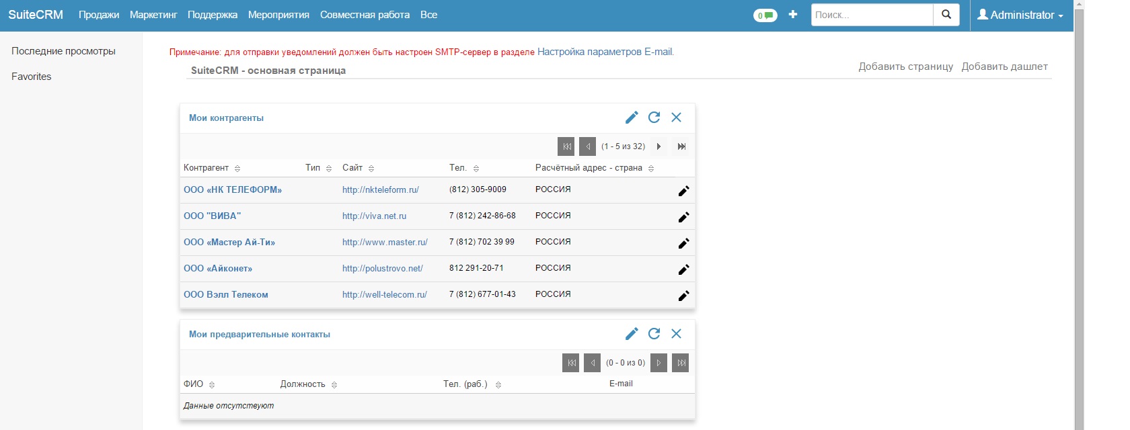Go to first page of контрагенты list
This screenshot has width=1130, height=430.
coord(566,146)
